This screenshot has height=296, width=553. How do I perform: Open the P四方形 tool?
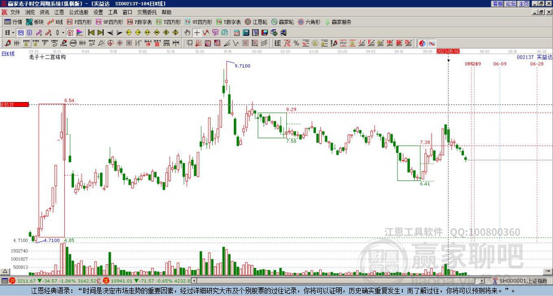tap(79, 22)
